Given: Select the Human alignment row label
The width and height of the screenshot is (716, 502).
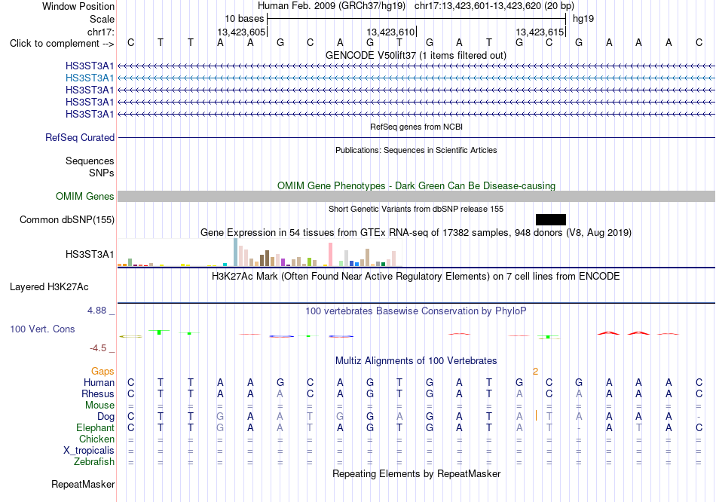Looking at the screenshot, I should click(x=99, y=383).
